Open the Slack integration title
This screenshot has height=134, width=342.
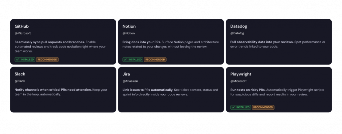click(20, 74)
